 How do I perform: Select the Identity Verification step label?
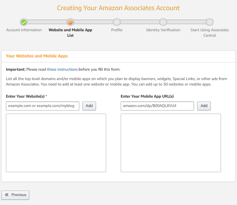[x=163, y=30]
